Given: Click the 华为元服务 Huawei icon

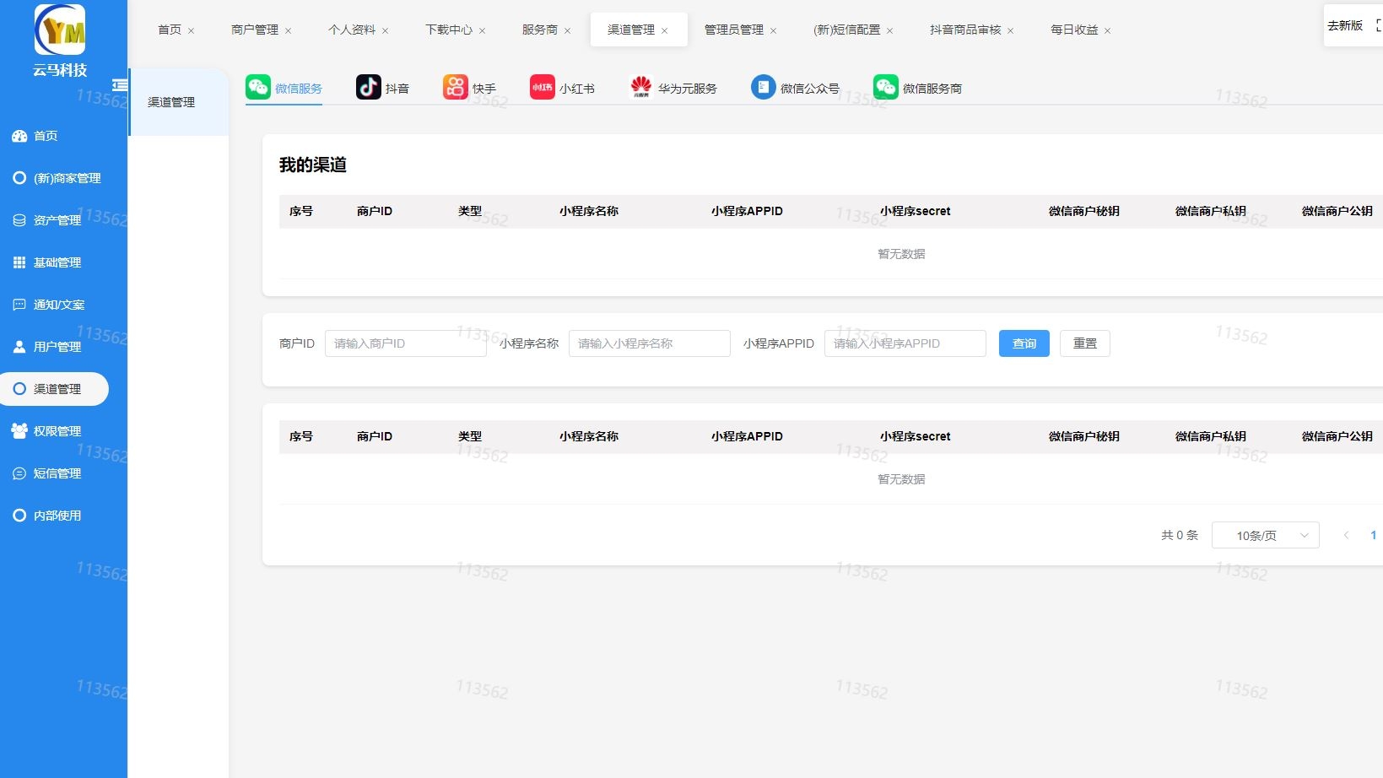Looking at the screenshot, I should [641, 87].
